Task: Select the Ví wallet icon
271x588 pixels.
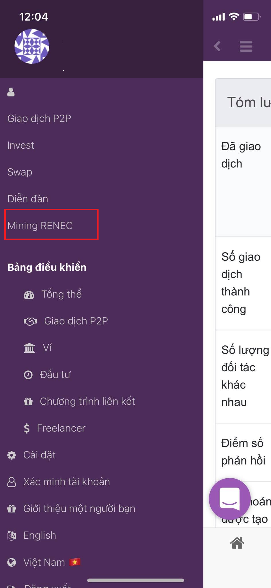Action: click(29, 348)
